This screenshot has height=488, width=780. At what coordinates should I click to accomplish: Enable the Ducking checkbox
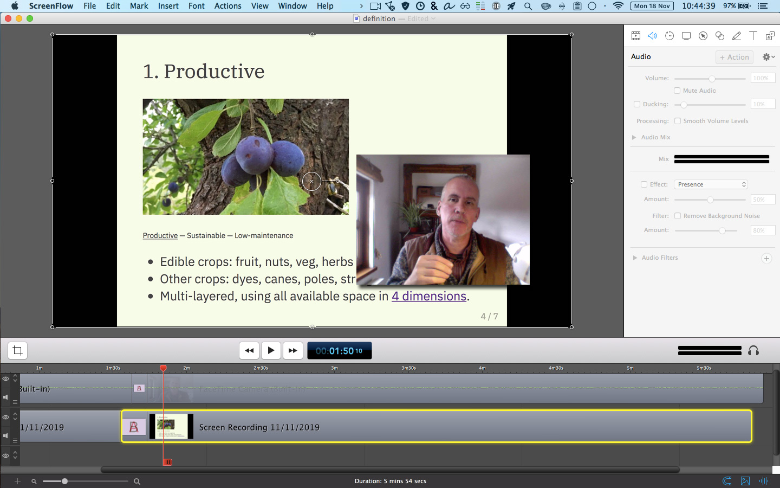click(637, 104)
